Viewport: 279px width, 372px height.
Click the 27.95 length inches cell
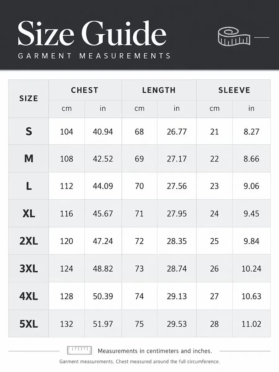177,214
